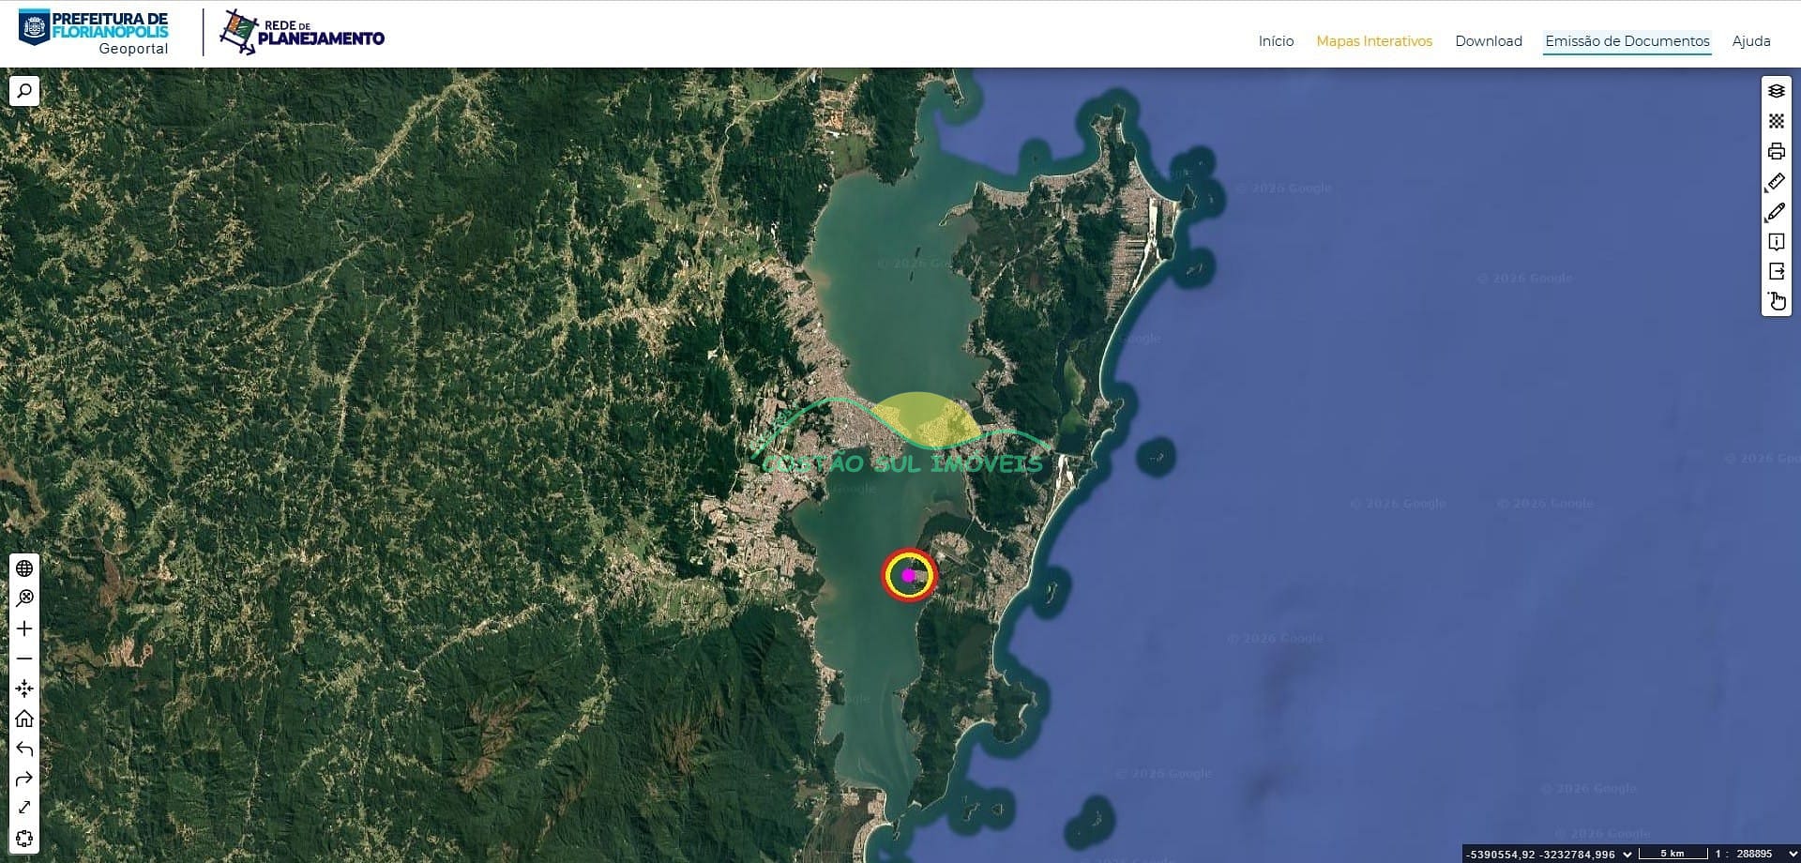Viewport: 1801px width, 863px height.
Task: Click the export arrow icon
Action: click(x=1776, y=271)
